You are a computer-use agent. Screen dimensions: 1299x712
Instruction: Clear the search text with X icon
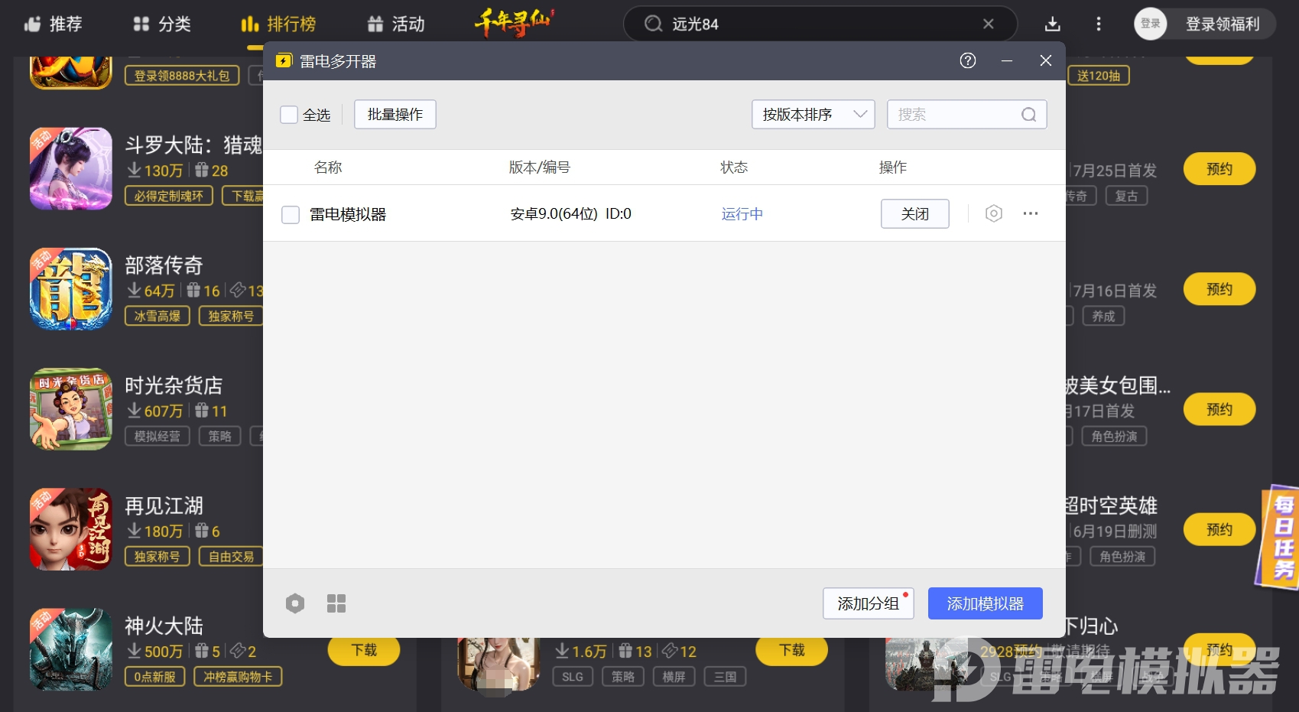pyautogui.click(x=988, y=24)
